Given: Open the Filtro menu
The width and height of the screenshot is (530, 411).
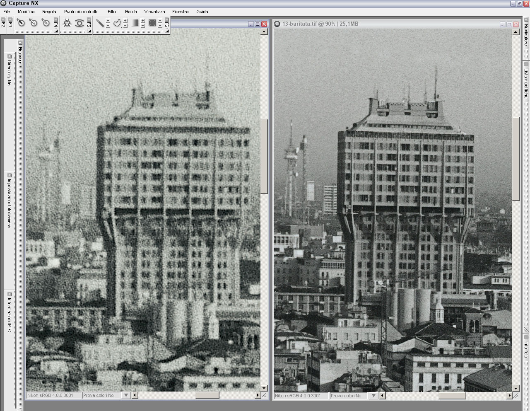Looking at the screenshot, I should 112,12.
